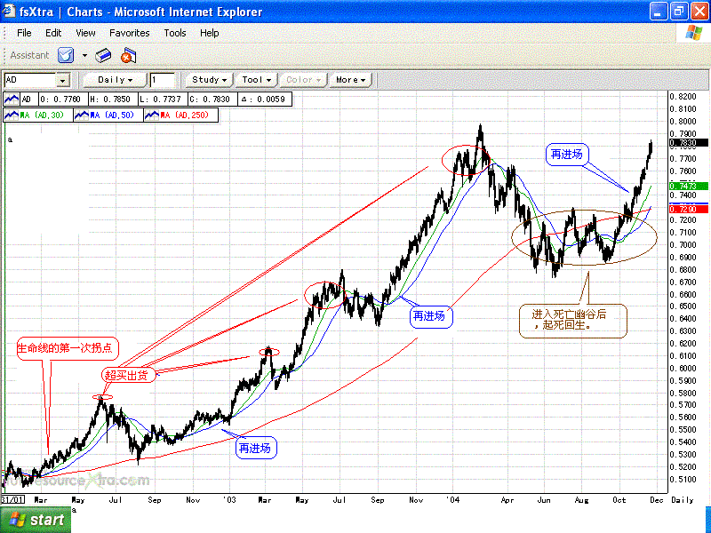
Task: Click the Internet Explorer title bar icon
Action: coord(8,12)
